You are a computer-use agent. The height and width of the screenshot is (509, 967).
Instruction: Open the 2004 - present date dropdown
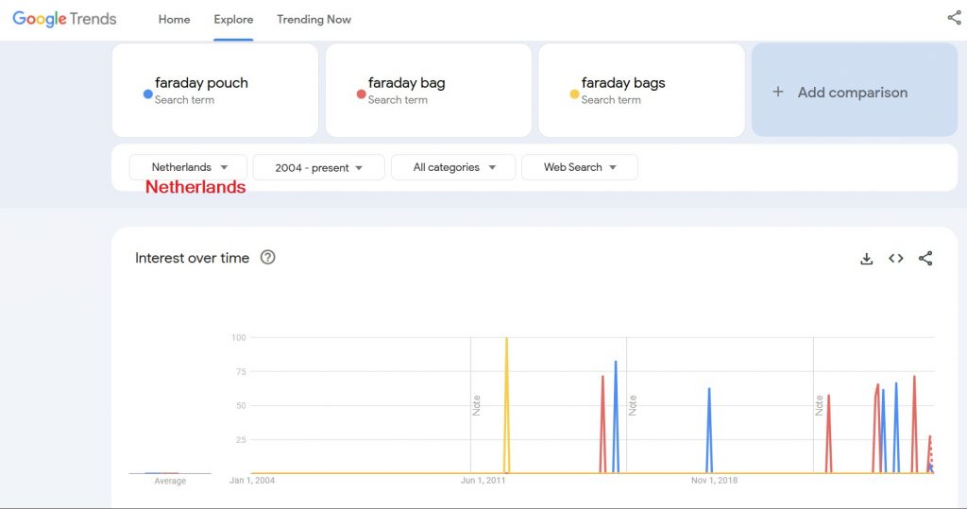pos(318,167)
